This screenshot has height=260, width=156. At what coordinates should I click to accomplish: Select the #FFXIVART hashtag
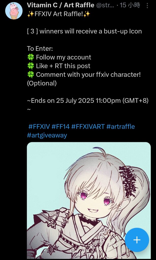point(88,127)
